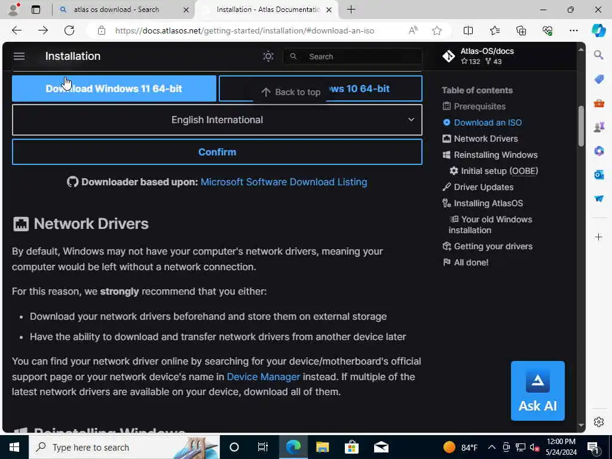Viewport: 612px width, 459px height.
Task: Jump to Reinstalling Windows section link
Action: tap(495, 155)
